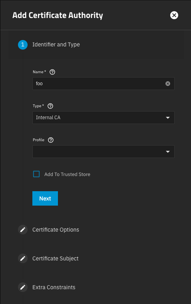
Task: Show the Profile help tooltip icon
Action: pyautogui.click(x=51, y=140)
